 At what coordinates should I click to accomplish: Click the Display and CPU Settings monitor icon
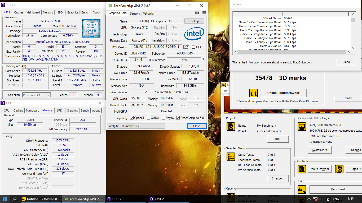[x=302, y=127]
